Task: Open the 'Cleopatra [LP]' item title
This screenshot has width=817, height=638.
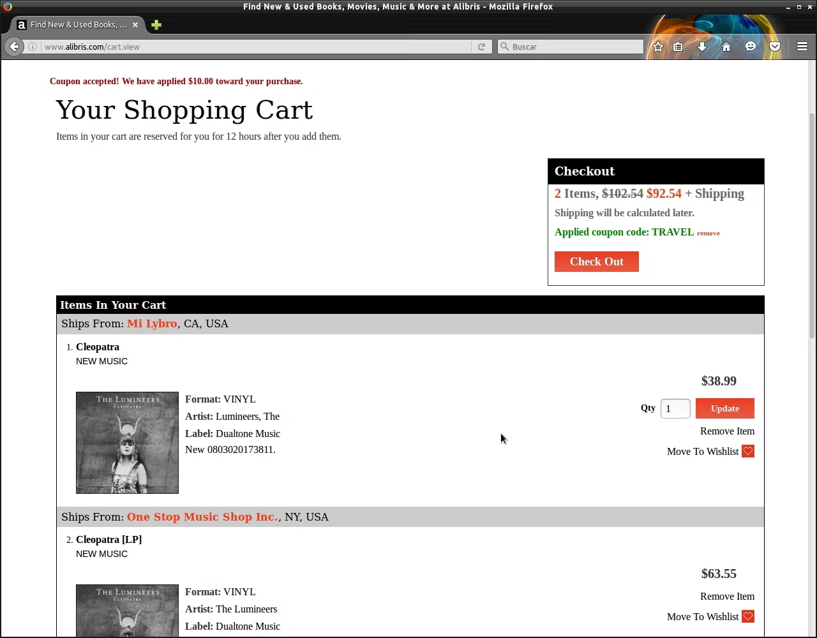Action: click(x=109, y=540)
